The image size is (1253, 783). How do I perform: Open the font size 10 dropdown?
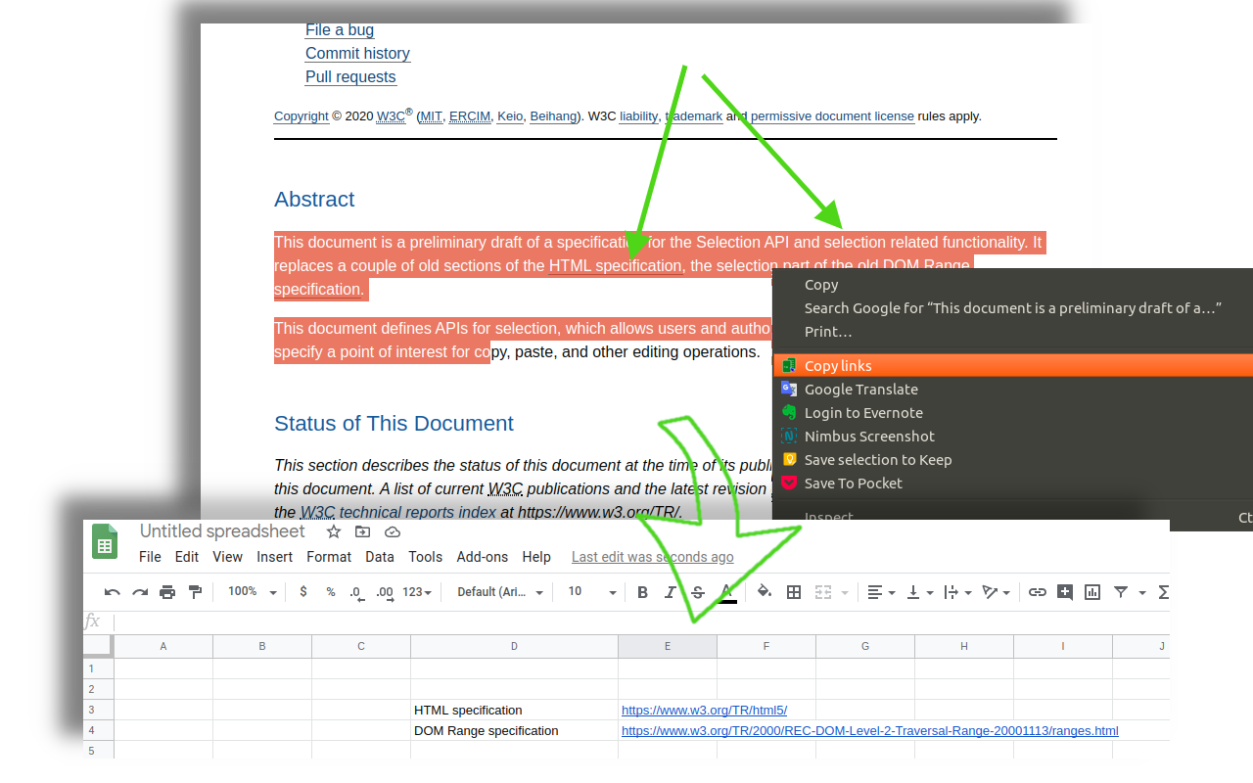pyautogui.click(x=592, y=592)
